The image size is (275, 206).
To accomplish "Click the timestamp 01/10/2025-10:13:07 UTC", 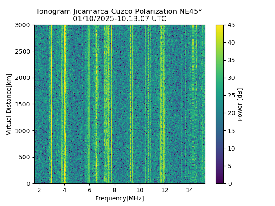I will 119,18.
